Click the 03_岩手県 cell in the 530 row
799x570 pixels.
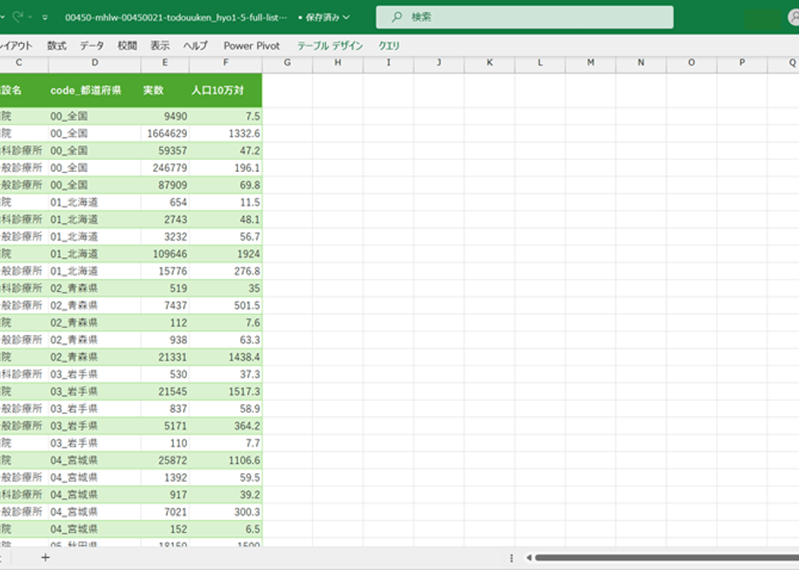(95, 375)
